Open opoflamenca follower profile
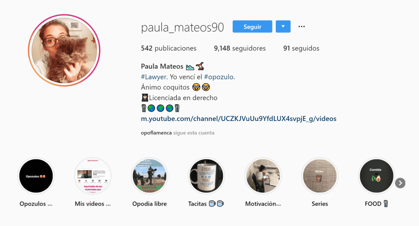The height and width of the screenshot is (226, 419). click(x=156, y=132)
